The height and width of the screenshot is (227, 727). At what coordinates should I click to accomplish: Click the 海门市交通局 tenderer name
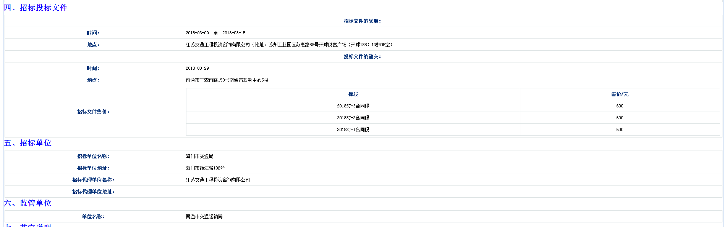[x=199, y=157]
